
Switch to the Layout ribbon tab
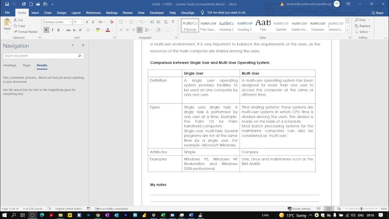coord(76,13)
